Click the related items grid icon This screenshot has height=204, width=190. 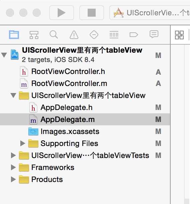(x=179, y=35)
